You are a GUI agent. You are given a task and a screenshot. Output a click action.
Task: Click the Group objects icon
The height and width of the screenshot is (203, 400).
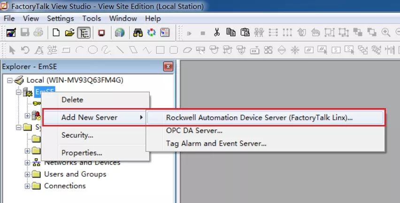coord(329,32)
